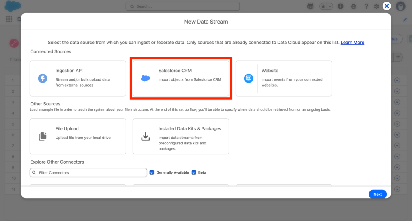The height and width of the screenshot is (221, 412).
Task: Click the Next button
Action: tap(377, 194)
